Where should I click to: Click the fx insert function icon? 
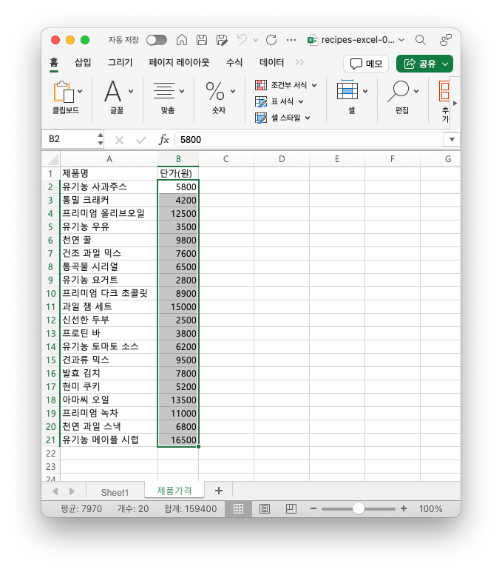(x=164, y=139)
